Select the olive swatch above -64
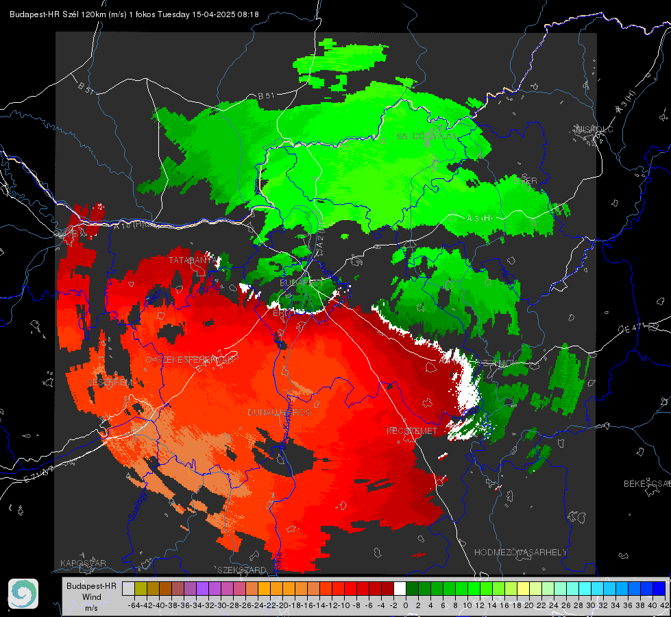 tap(141, 588)
